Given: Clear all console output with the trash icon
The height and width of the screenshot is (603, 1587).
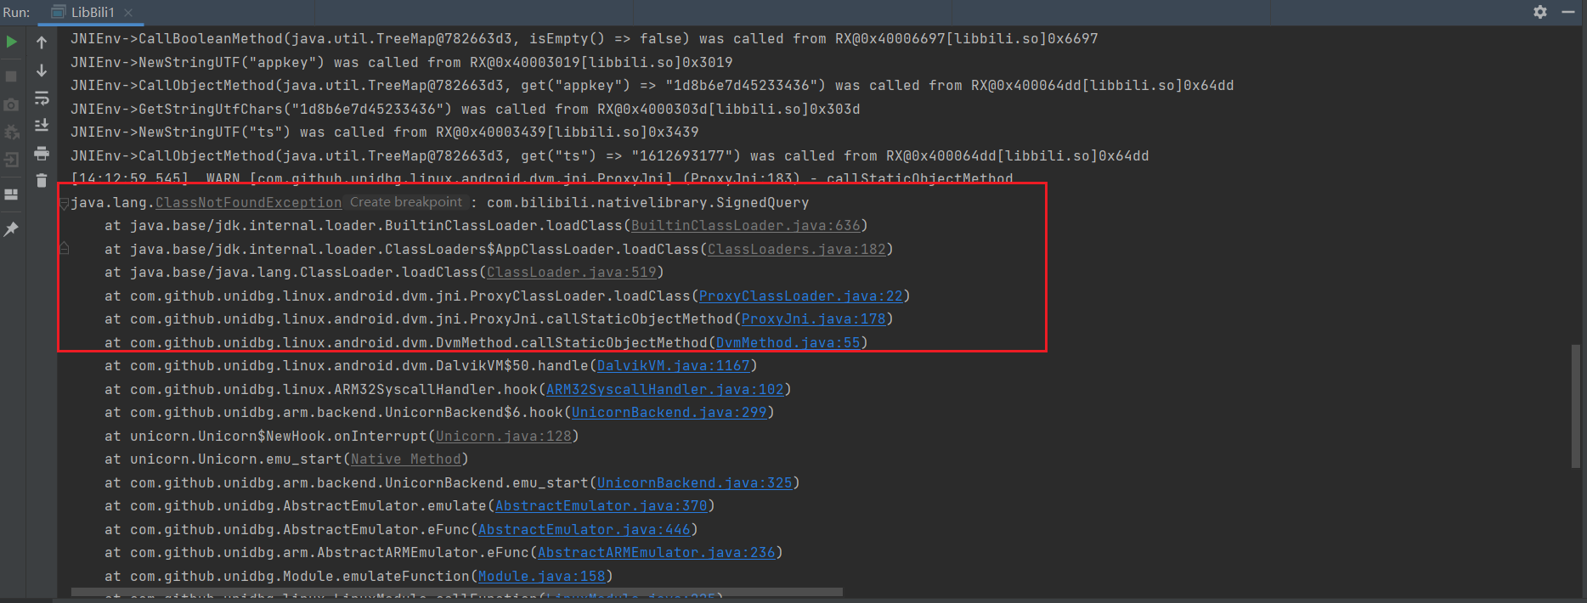Looking at the screenshot, I should pos(42,180).
